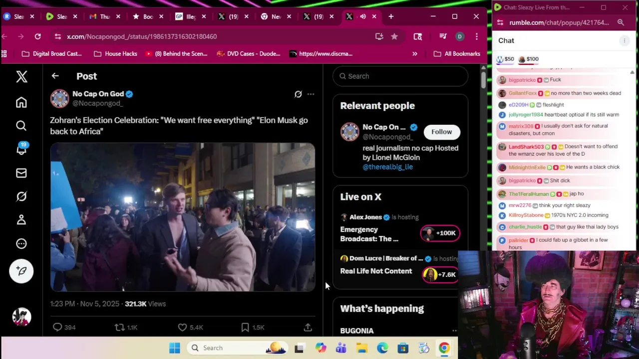This screenshot has width=639, height=359.
Task: Reply to post with 394 comments
Action: tap(63, 327)
